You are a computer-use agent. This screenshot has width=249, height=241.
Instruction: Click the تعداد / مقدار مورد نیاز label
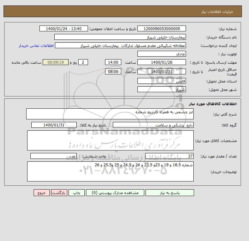[x=219, y=156]
